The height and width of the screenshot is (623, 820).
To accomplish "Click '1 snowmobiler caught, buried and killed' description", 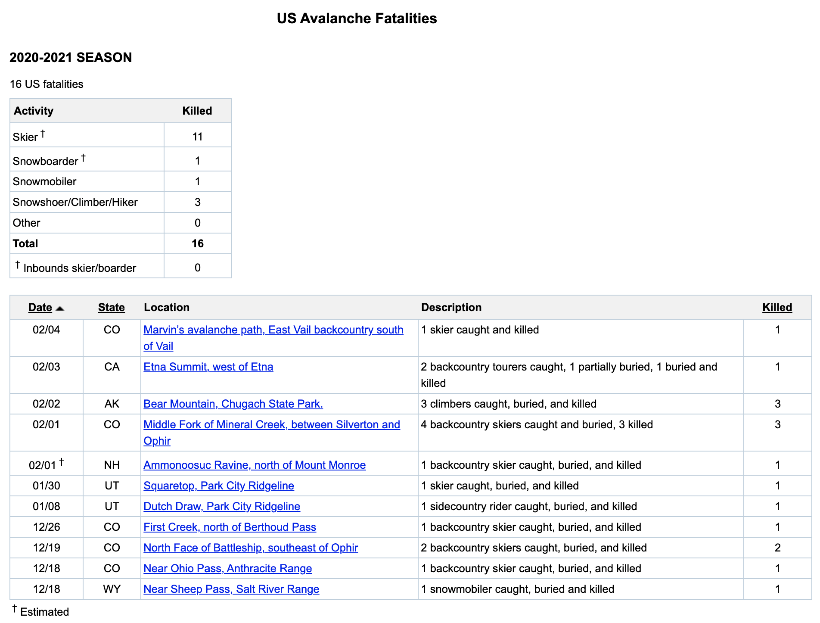I will (518, 589).
